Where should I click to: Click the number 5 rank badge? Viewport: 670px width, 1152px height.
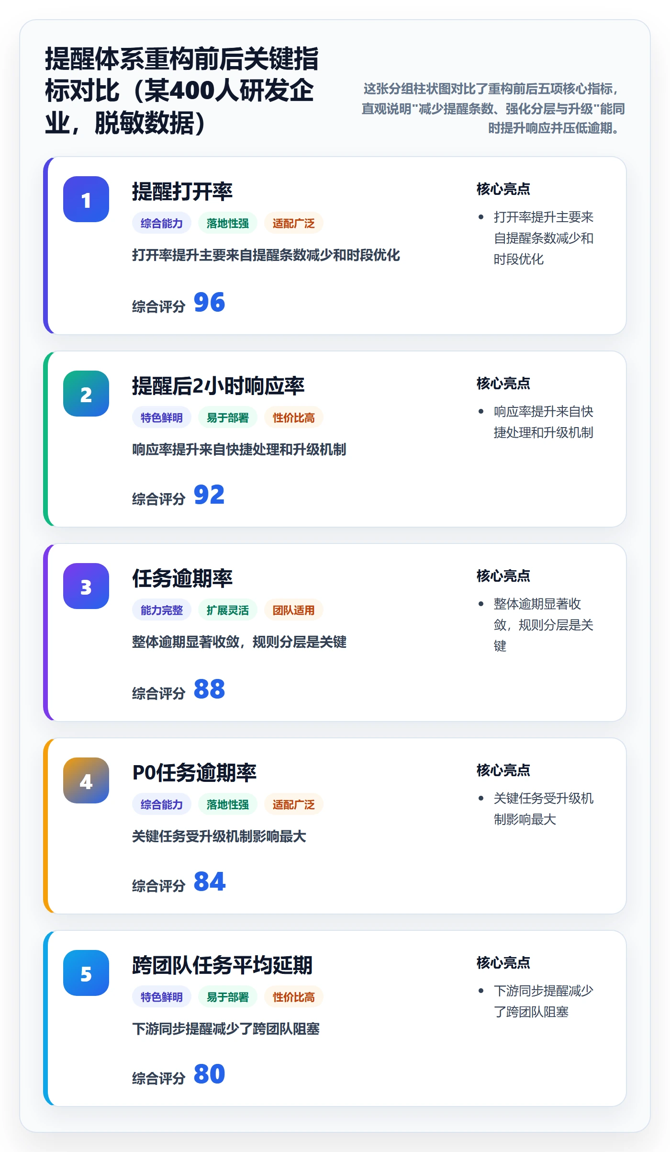(x=86, y=973)
